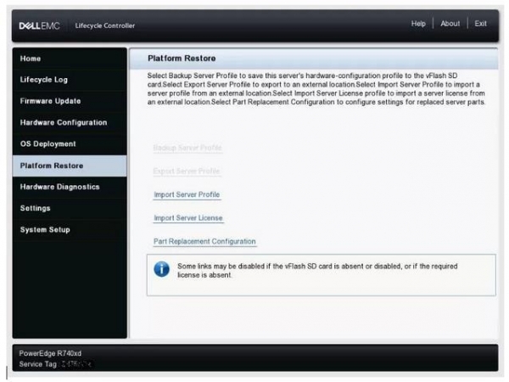The width and height of the screenshot is (509, 382).
Task: Open OS Deployment section
Action: (70, 144)
